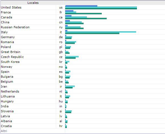165x134 pixels.
Task: Select the Iran row
Action: 82,86
